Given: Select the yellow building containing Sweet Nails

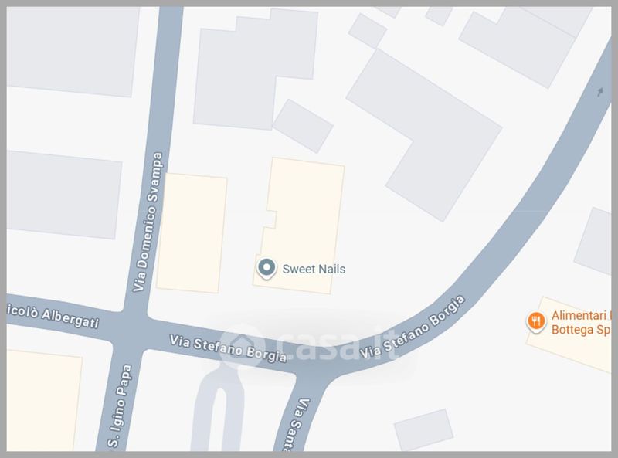Looking at the screenshot, I should (299, 226).
